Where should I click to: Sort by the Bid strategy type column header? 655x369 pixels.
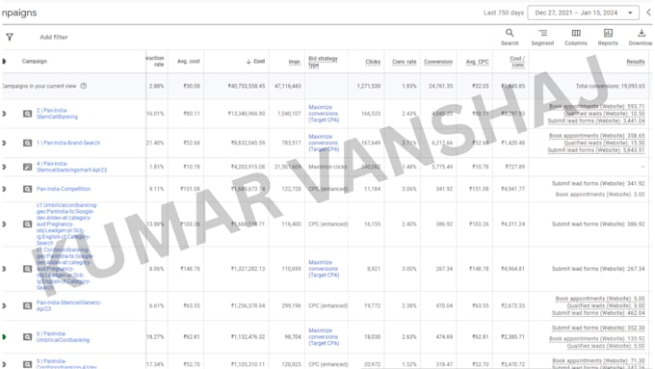point(323,62)
